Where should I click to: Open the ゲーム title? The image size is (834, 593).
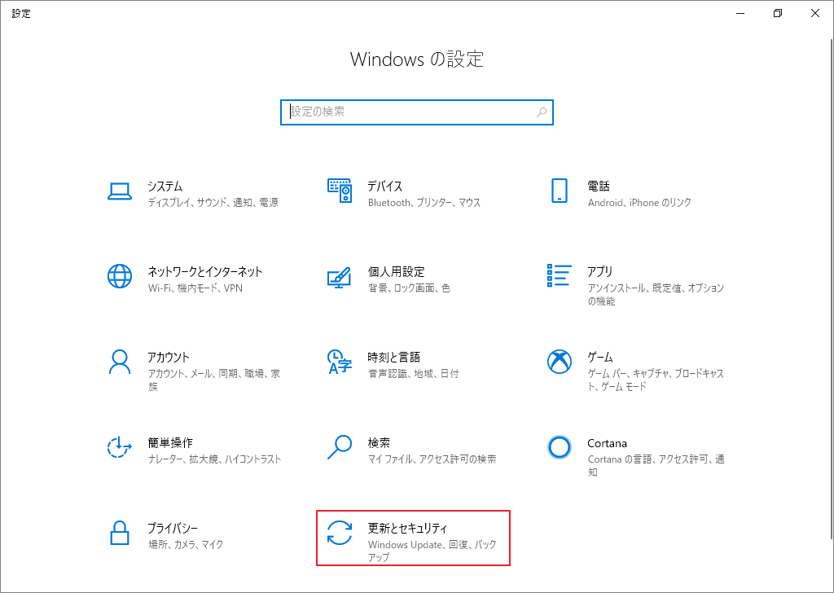pyautogui.click(x=600, y=358)
